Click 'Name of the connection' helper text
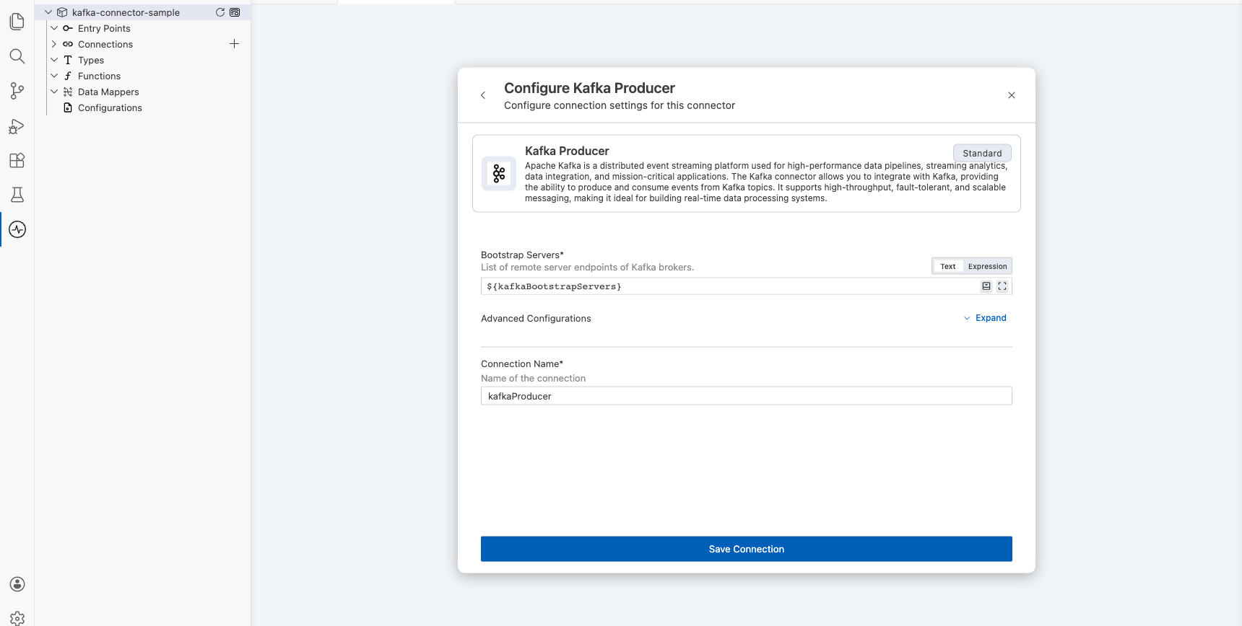This screenshot has width=1242, height=626. click(533, 378)
